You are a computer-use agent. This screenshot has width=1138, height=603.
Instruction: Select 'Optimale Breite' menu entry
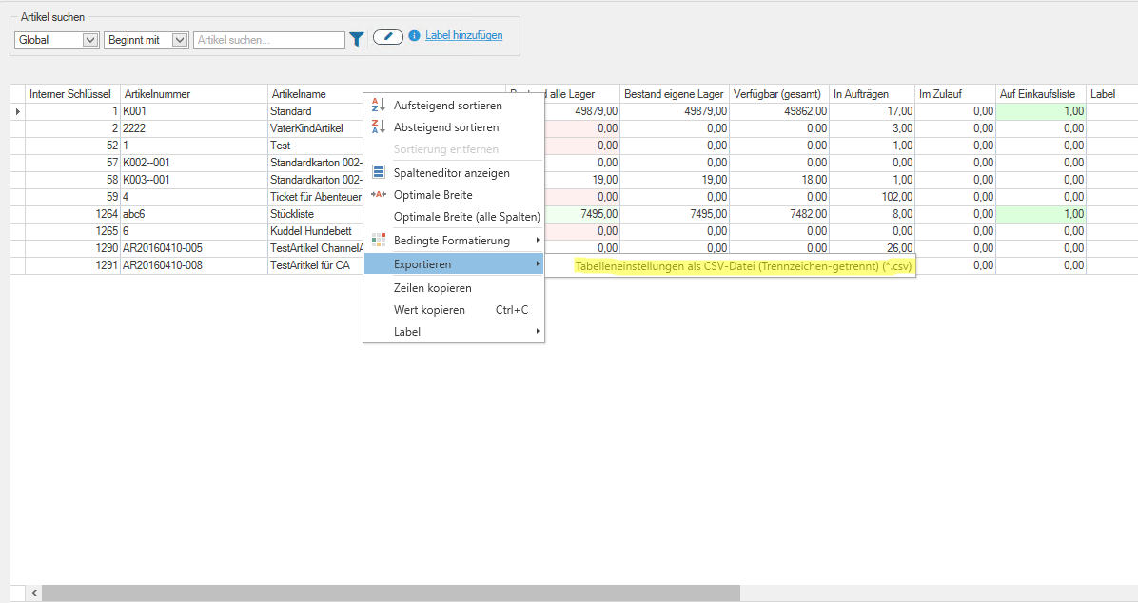454,194
